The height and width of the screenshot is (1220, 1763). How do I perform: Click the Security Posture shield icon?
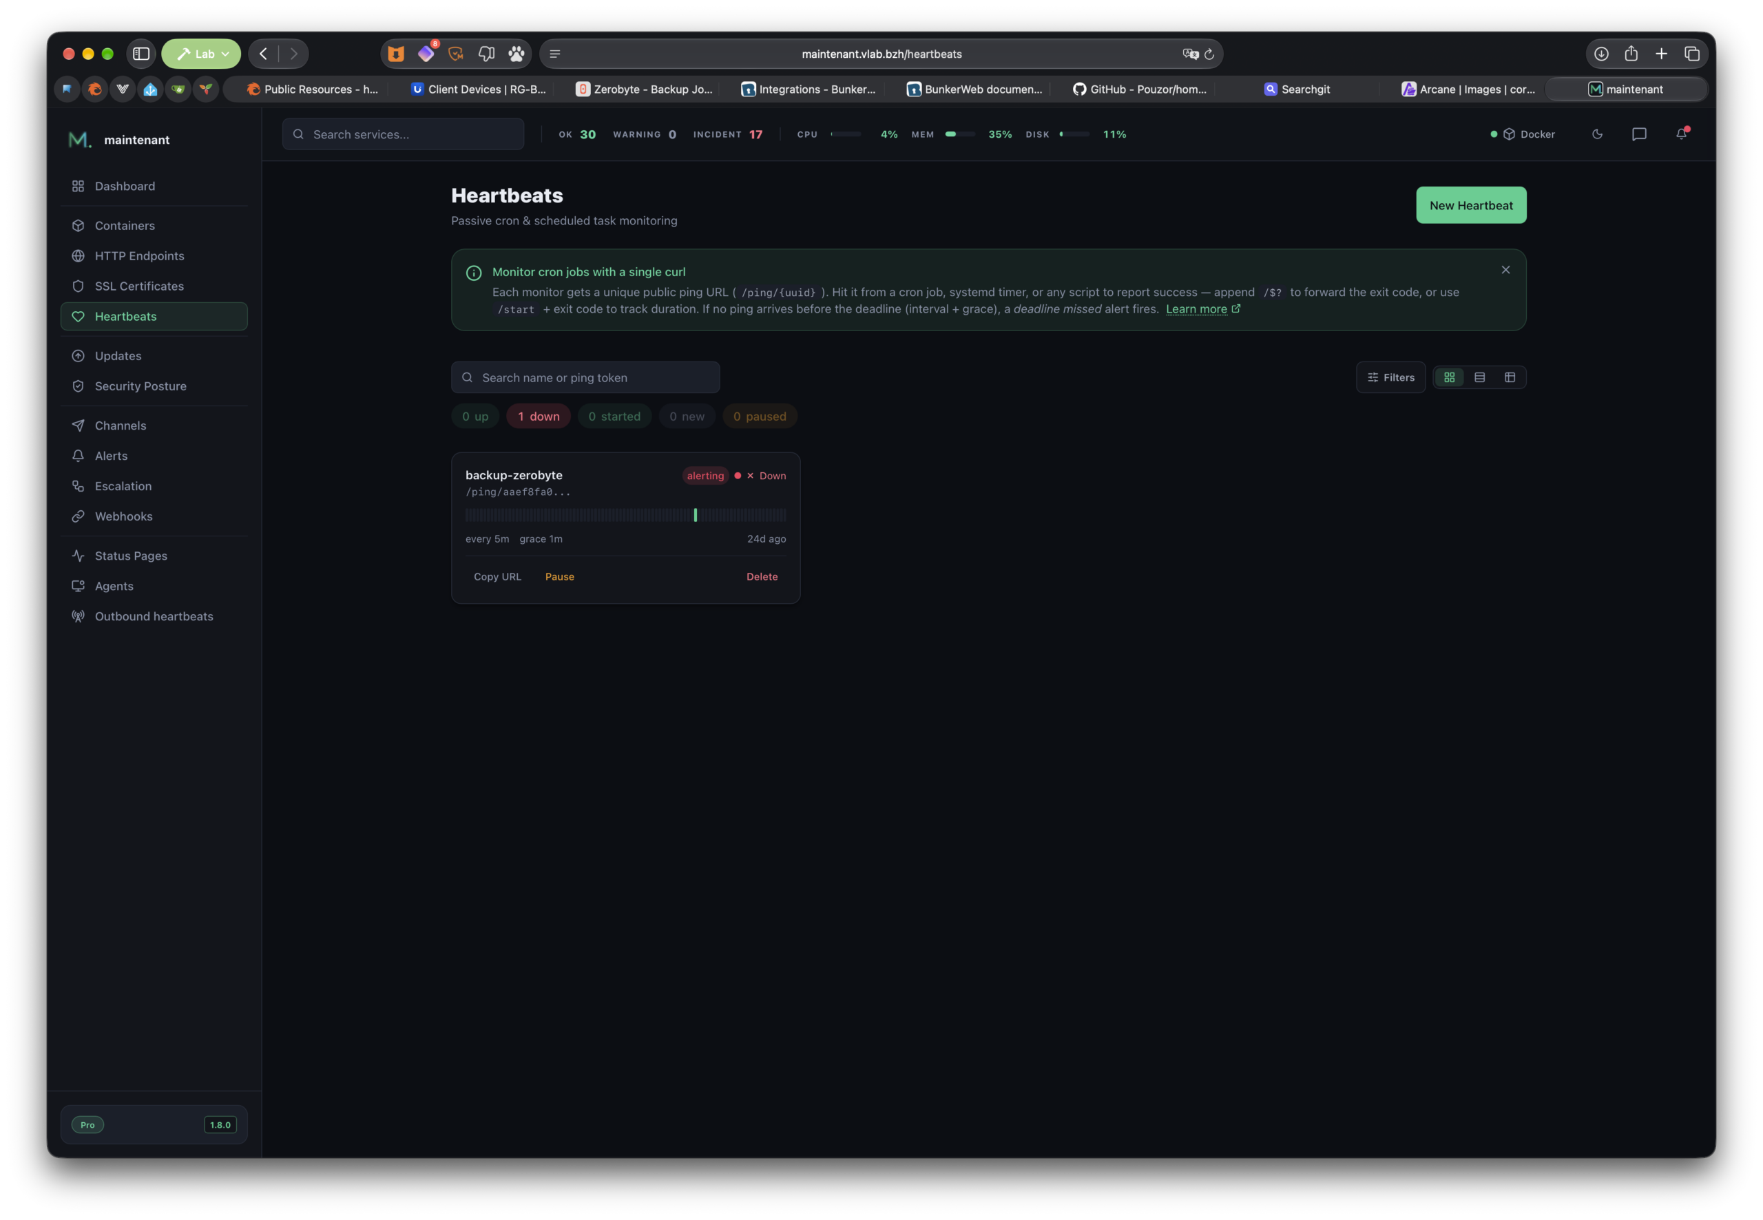pyautogui.click(x=78, y=386)
